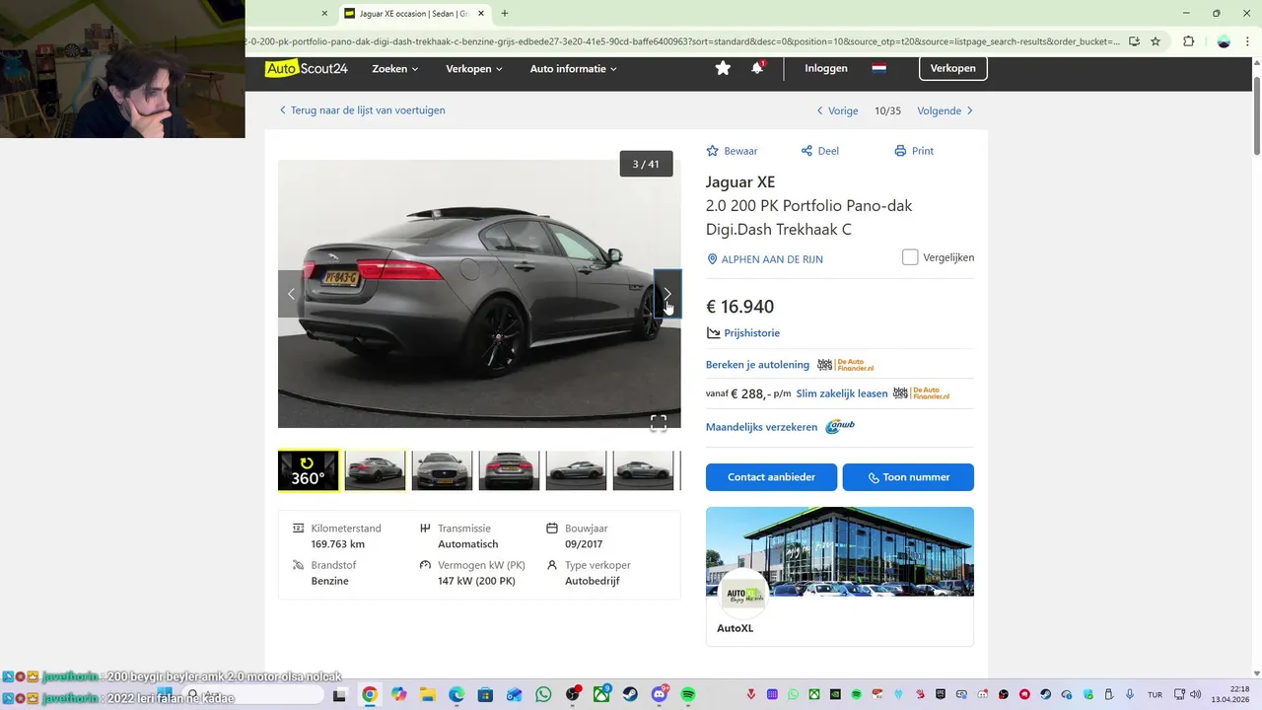Expand the Auto informatie menu
This screenshot has height=710, width=1262.
click(x=574, y=69)
